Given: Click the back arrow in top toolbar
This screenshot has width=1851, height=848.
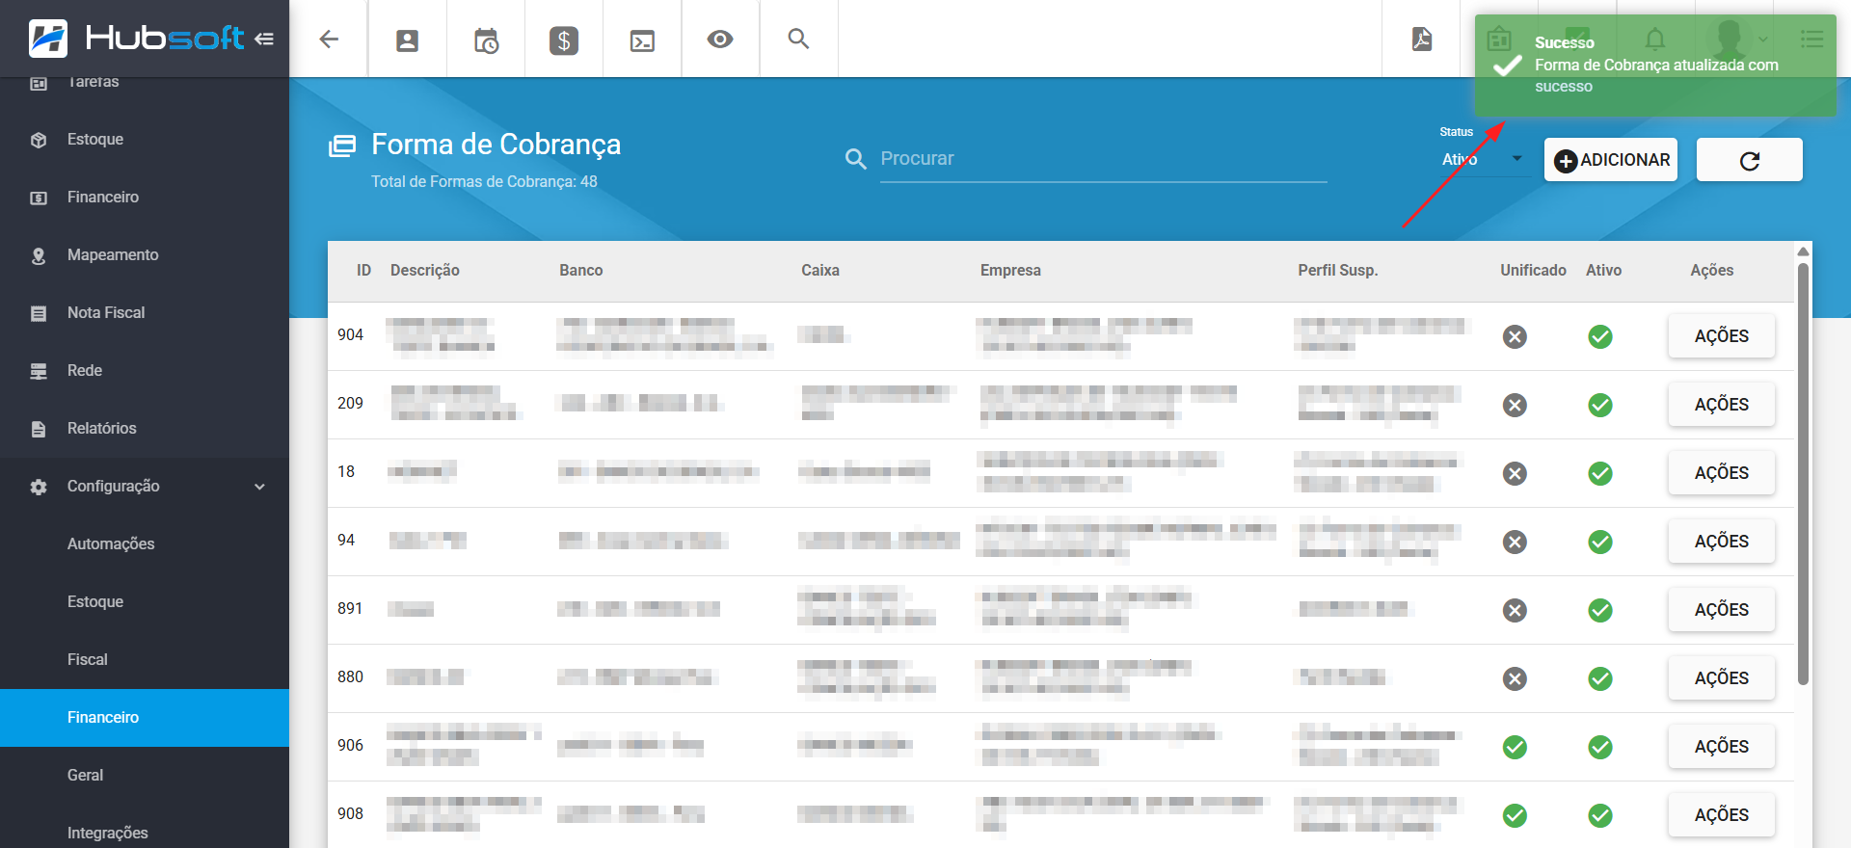Looking at the screenshot, I should pos(329,40).
